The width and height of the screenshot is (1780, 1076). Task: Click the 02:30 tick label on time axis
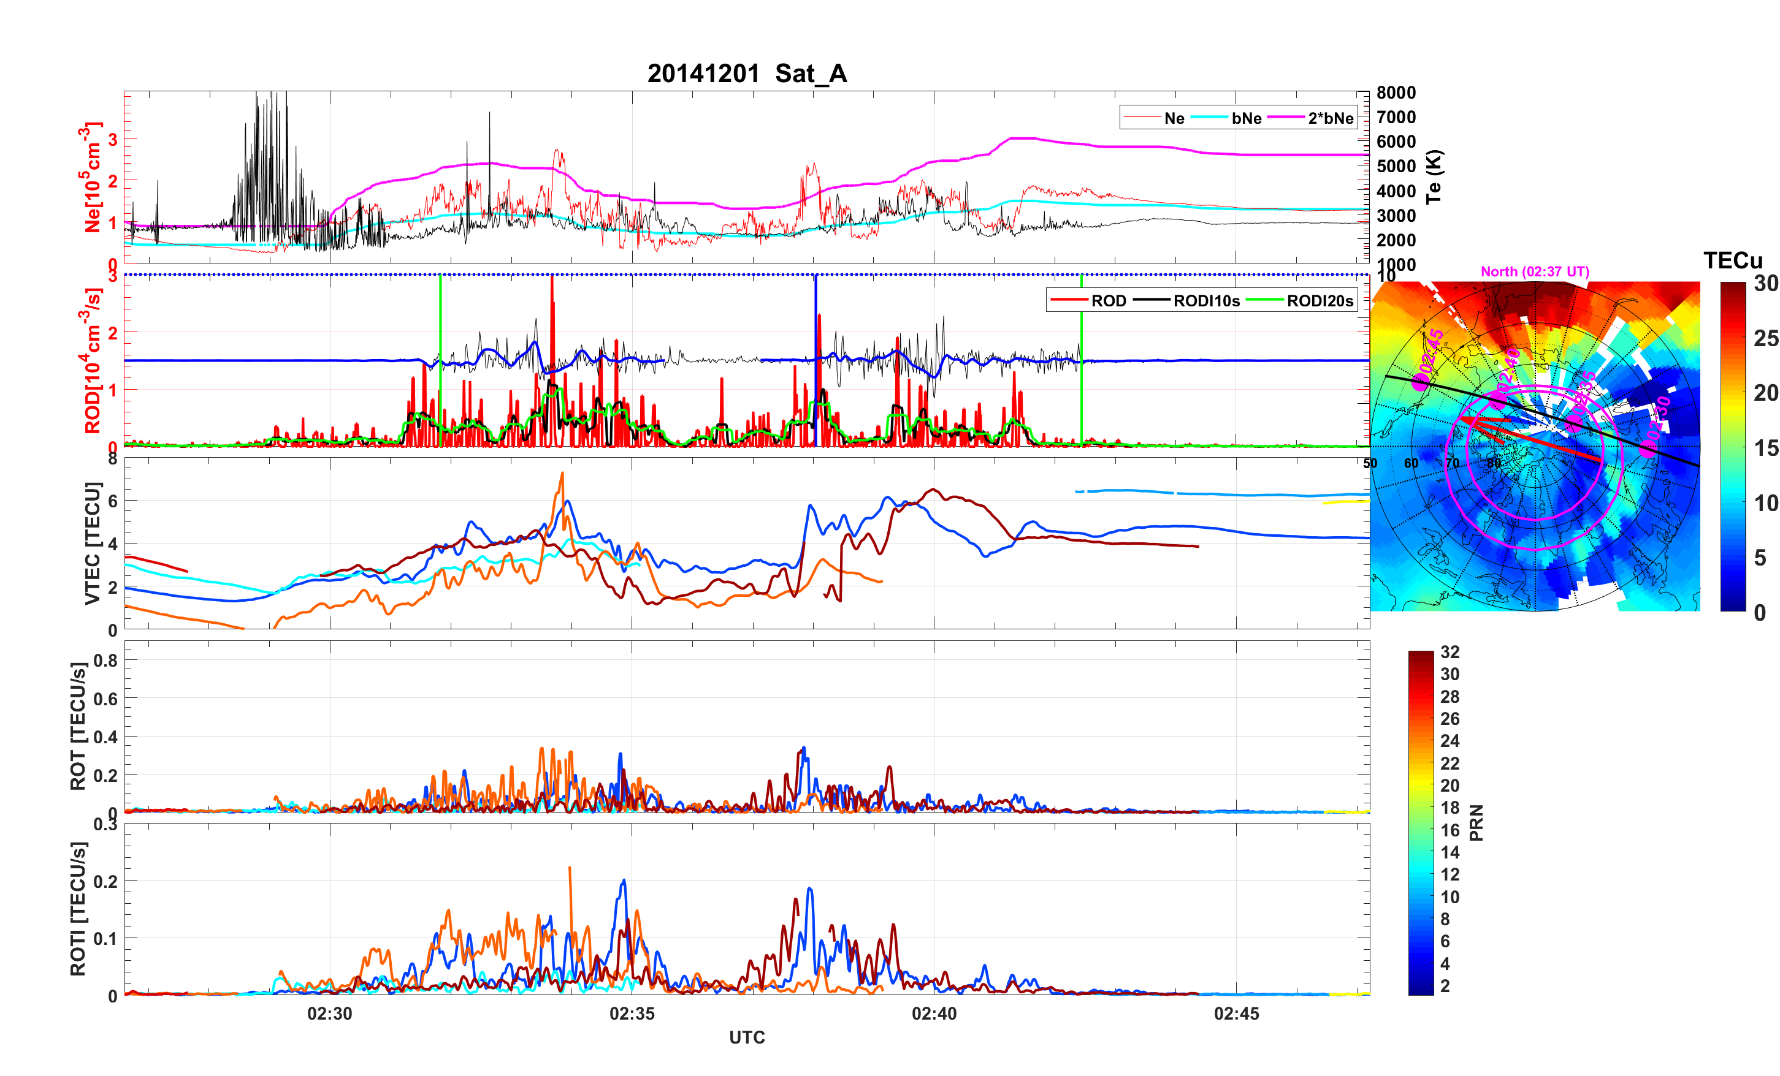(329, 1013)
